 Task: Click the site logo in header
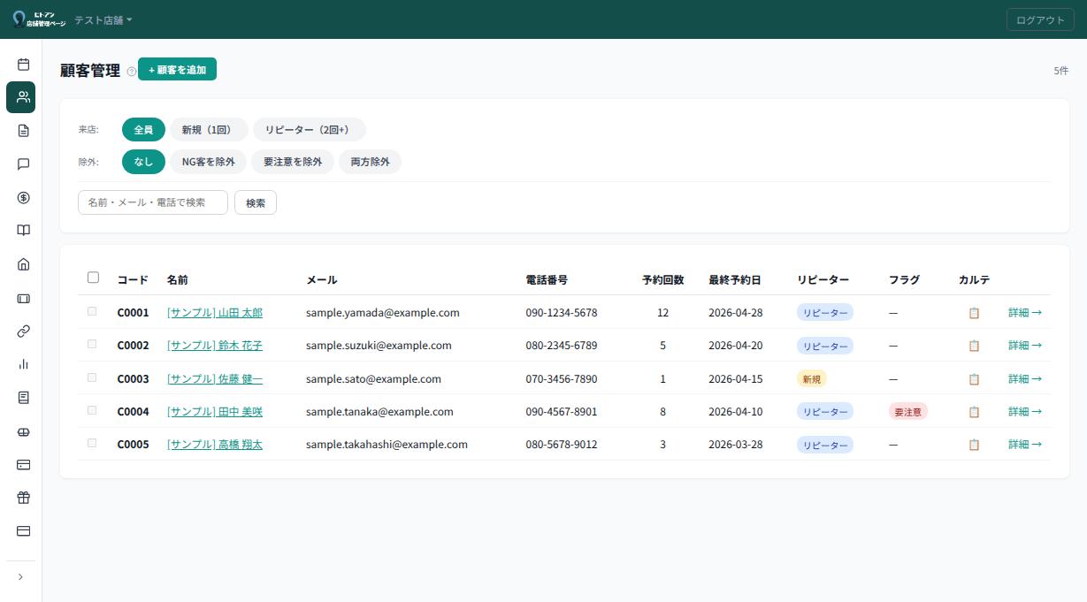pos(39,19)
